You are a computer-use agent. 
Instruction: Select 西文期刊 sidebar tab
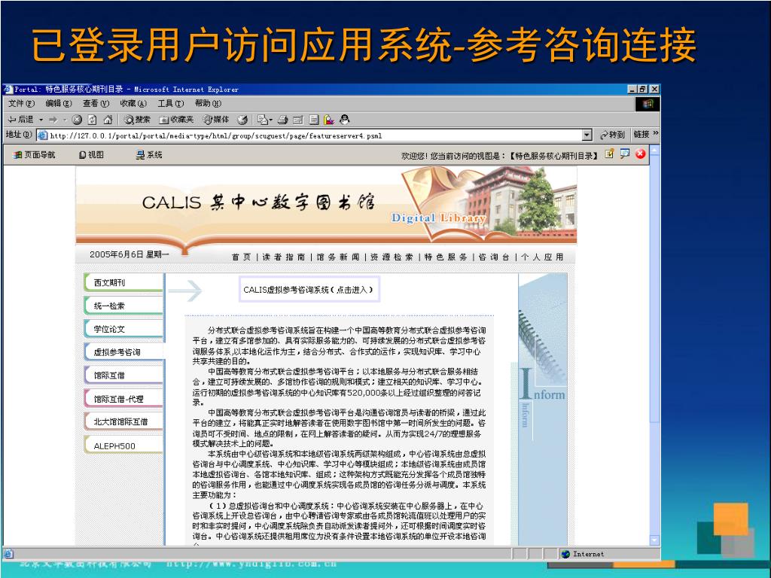coord(123,283)
